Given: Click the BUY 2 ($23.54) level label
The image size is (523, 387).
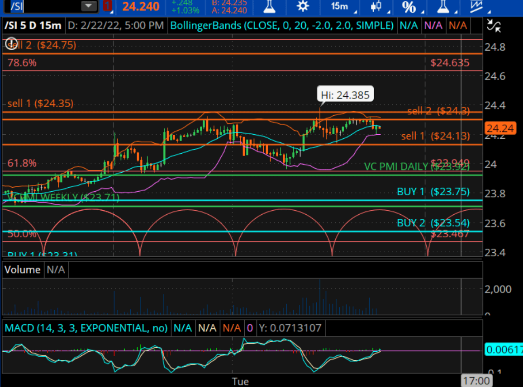Looking at the screenshot, I should [x=433, y=223].
